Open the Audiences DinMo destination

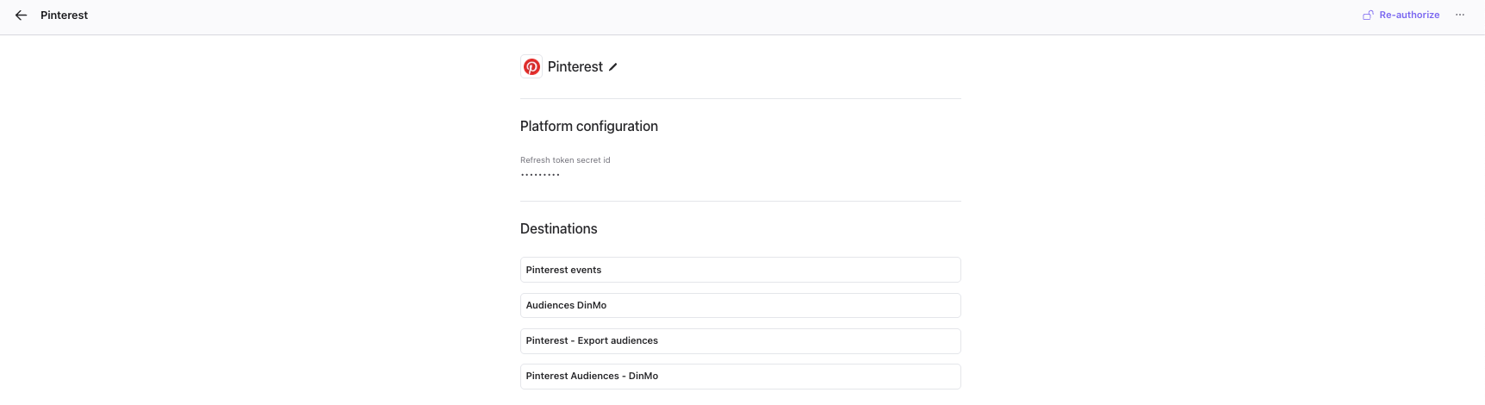click(x=740, y=305)
